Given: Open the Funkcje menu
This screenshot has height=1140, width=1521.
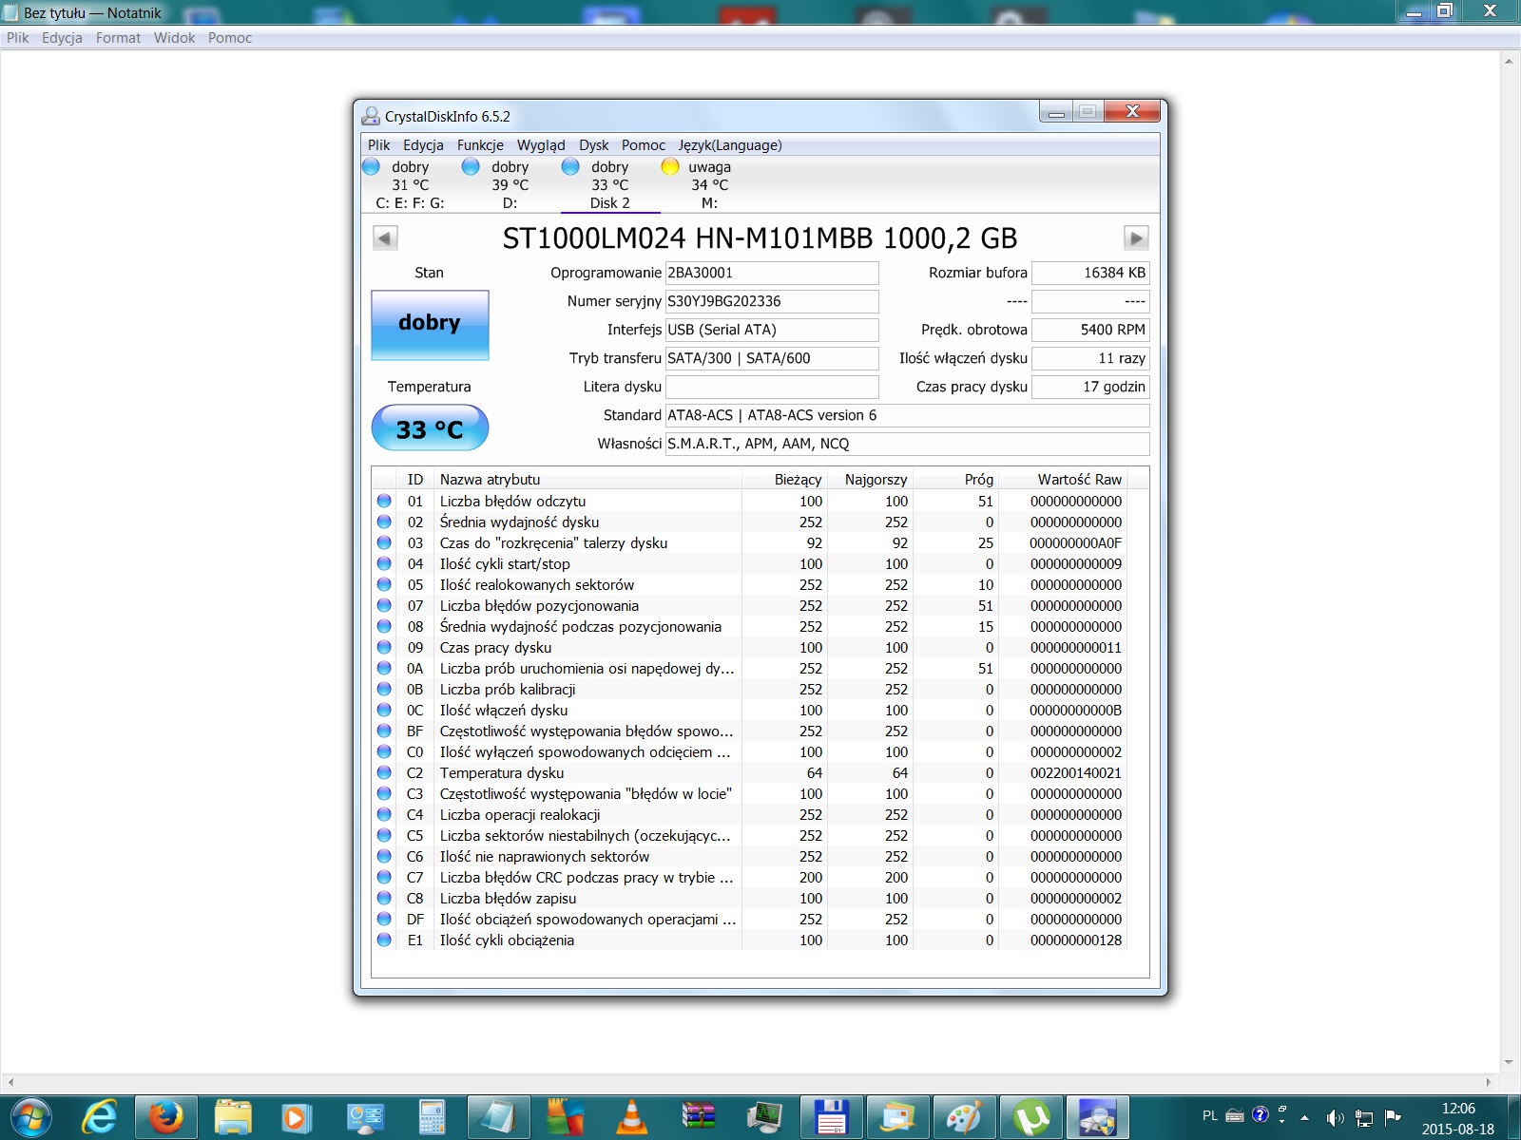Looking at the screenshot, I should coord(480,145).
